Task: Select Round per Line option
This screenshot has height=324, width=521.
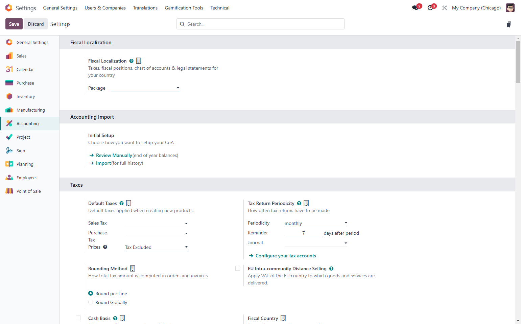Action: tap(91, 293)
